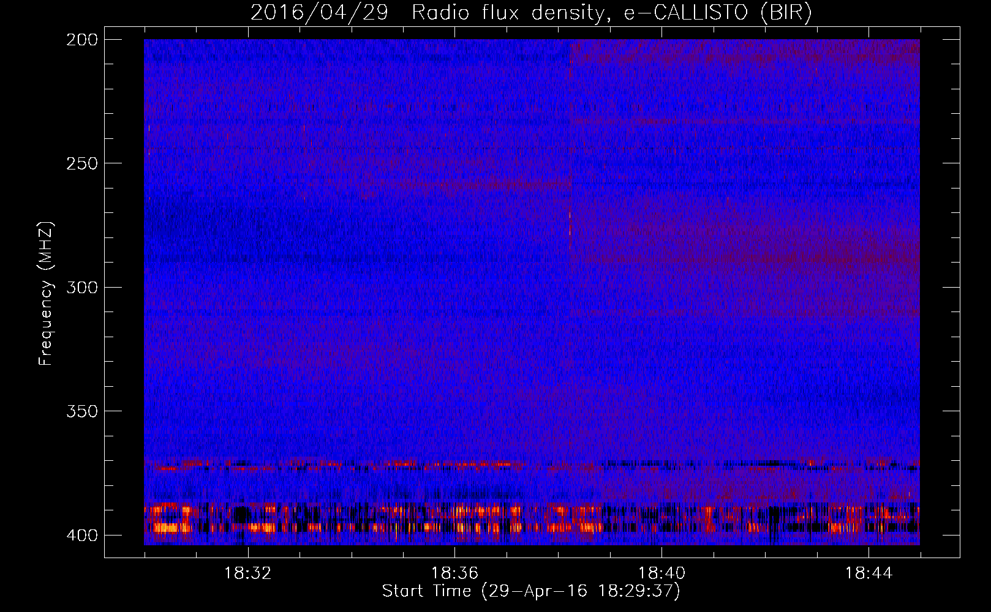Click the 350 frequency tick label

point(81,411)
